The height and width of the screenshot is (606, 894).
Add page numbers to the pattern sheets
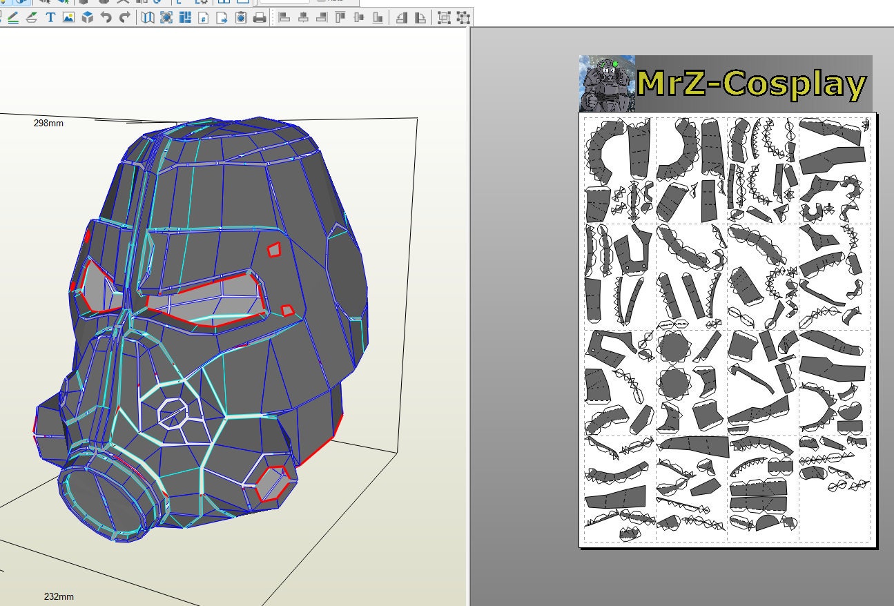coord(203,19)
